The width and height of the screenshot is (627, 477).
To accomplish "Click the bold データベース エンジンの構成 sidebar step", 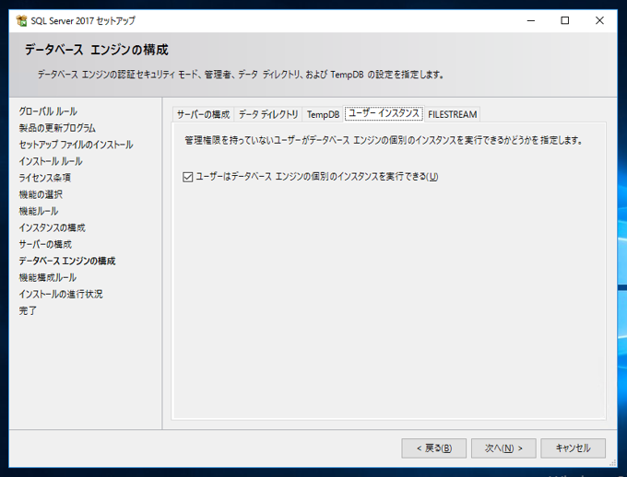I will [67, 261].
